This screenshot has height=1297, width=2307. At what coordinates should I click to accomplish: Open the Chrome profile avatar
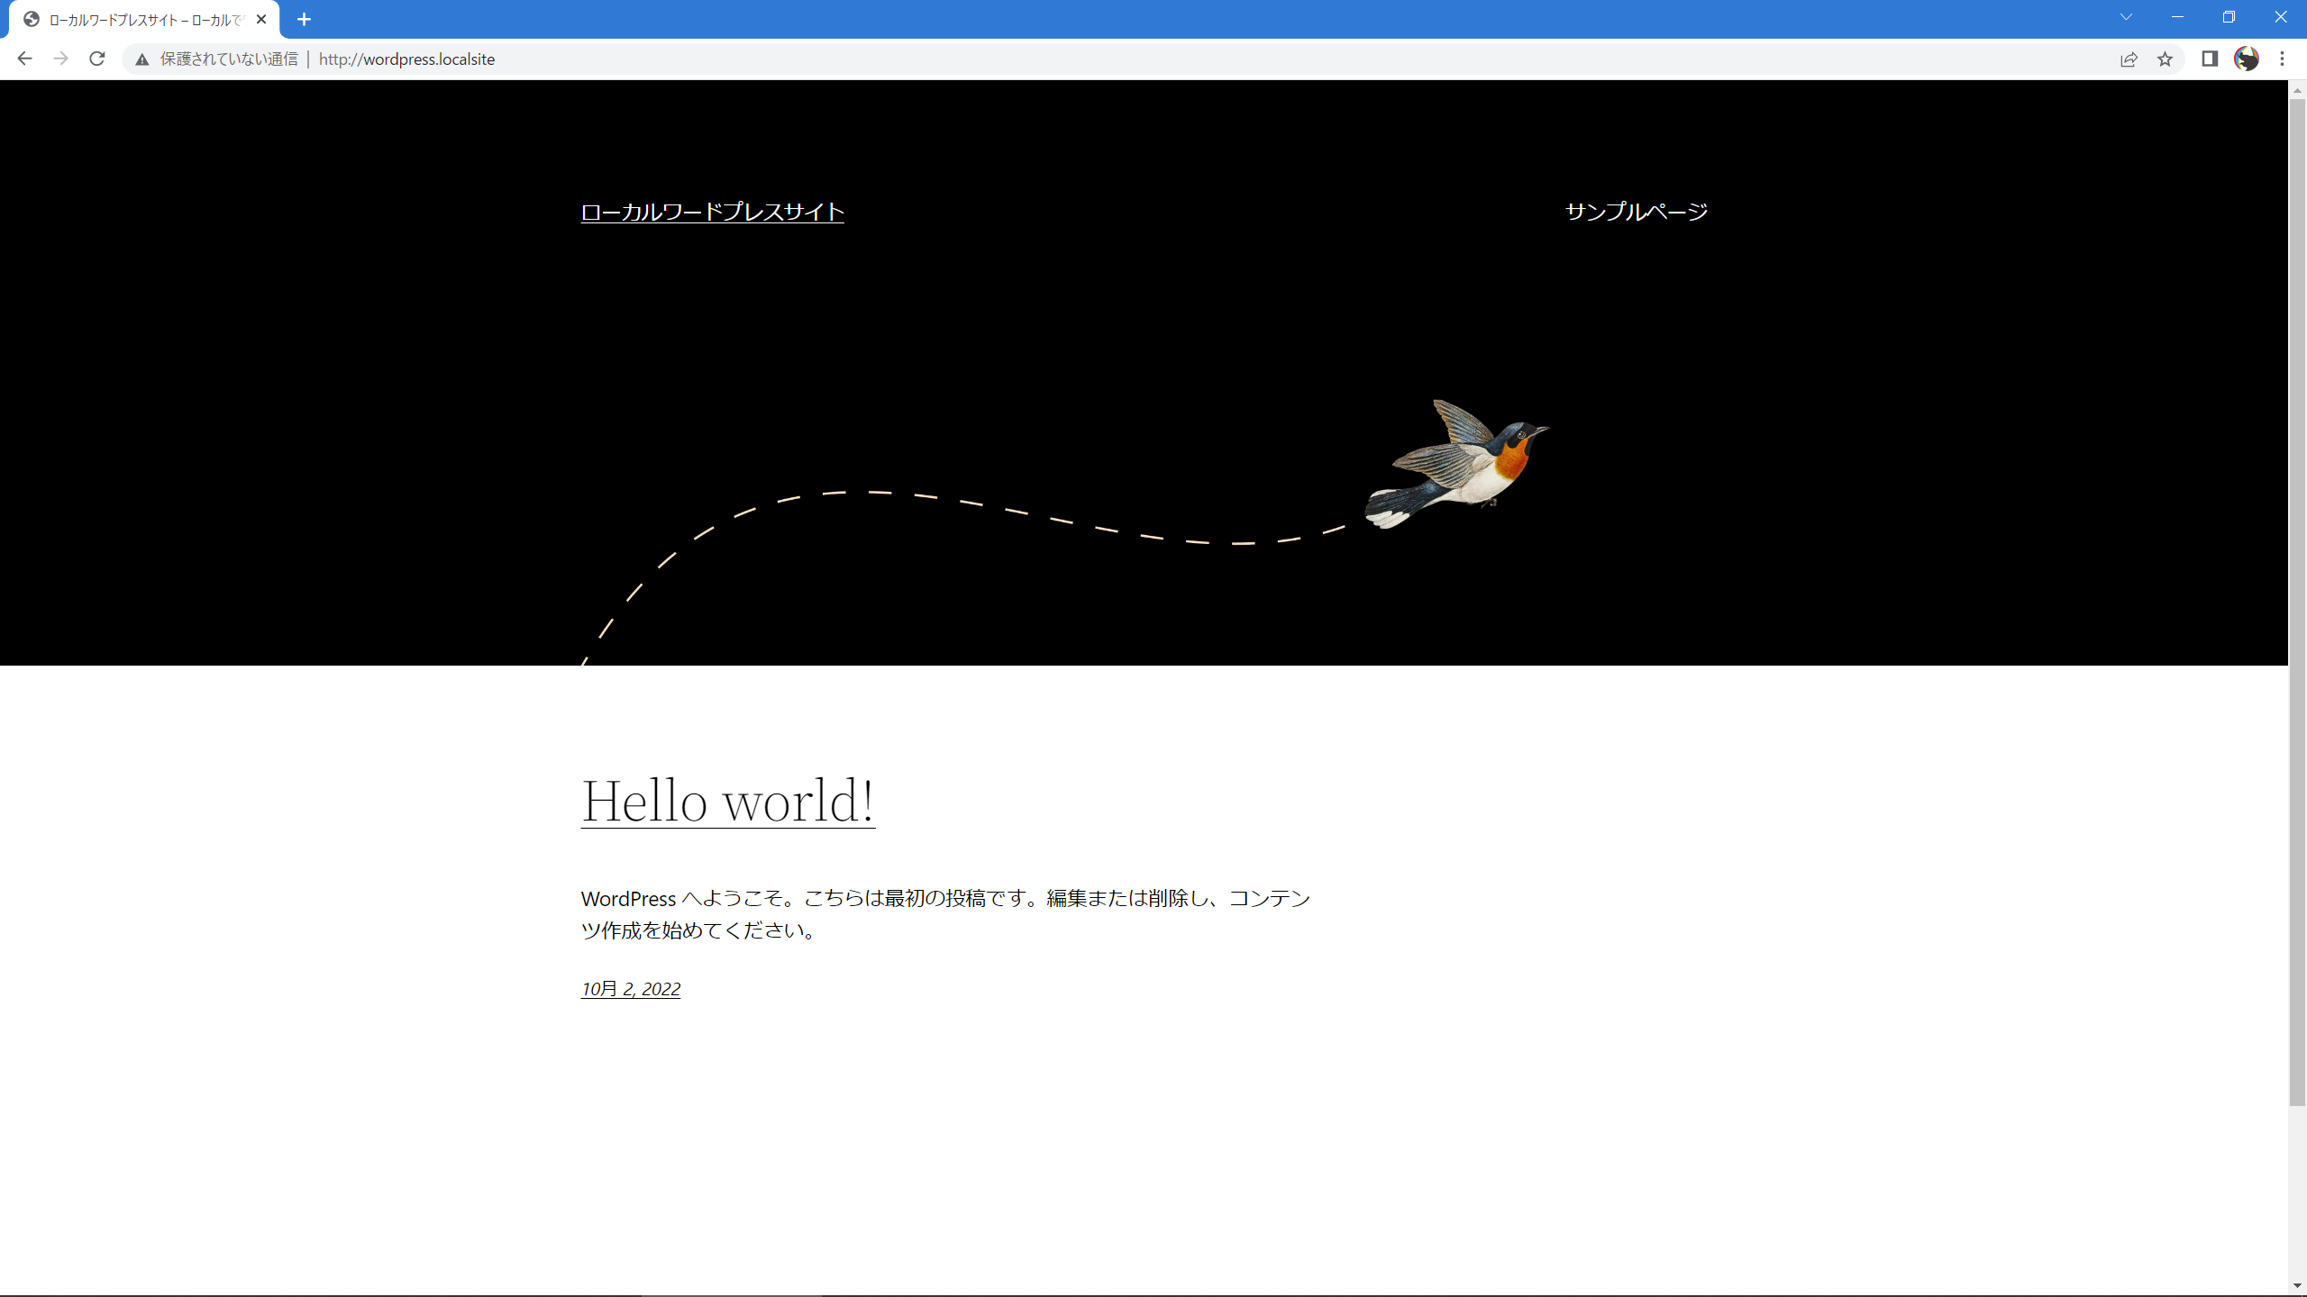pyautogui.click(x=2246, y=59)
